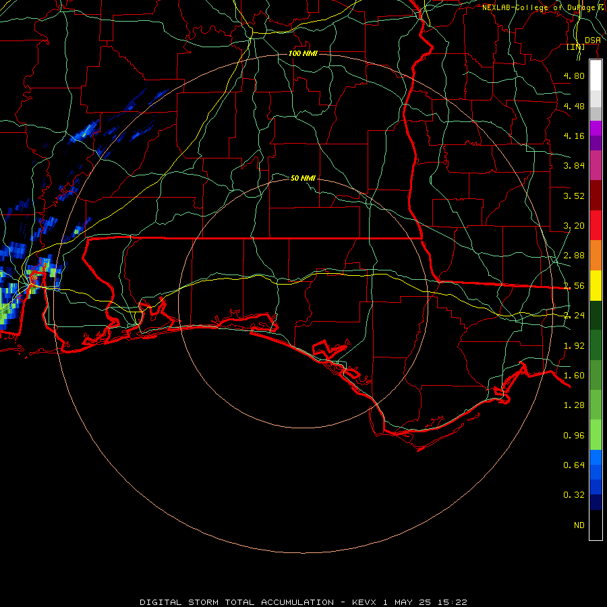Select the 4.80 legend value
The width and height of the screenshot is (607, 607).
click(574, 76)
